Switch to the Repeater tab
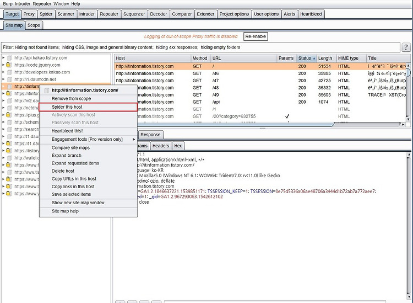Screen dimensions: 413x303 pos(109,14)
